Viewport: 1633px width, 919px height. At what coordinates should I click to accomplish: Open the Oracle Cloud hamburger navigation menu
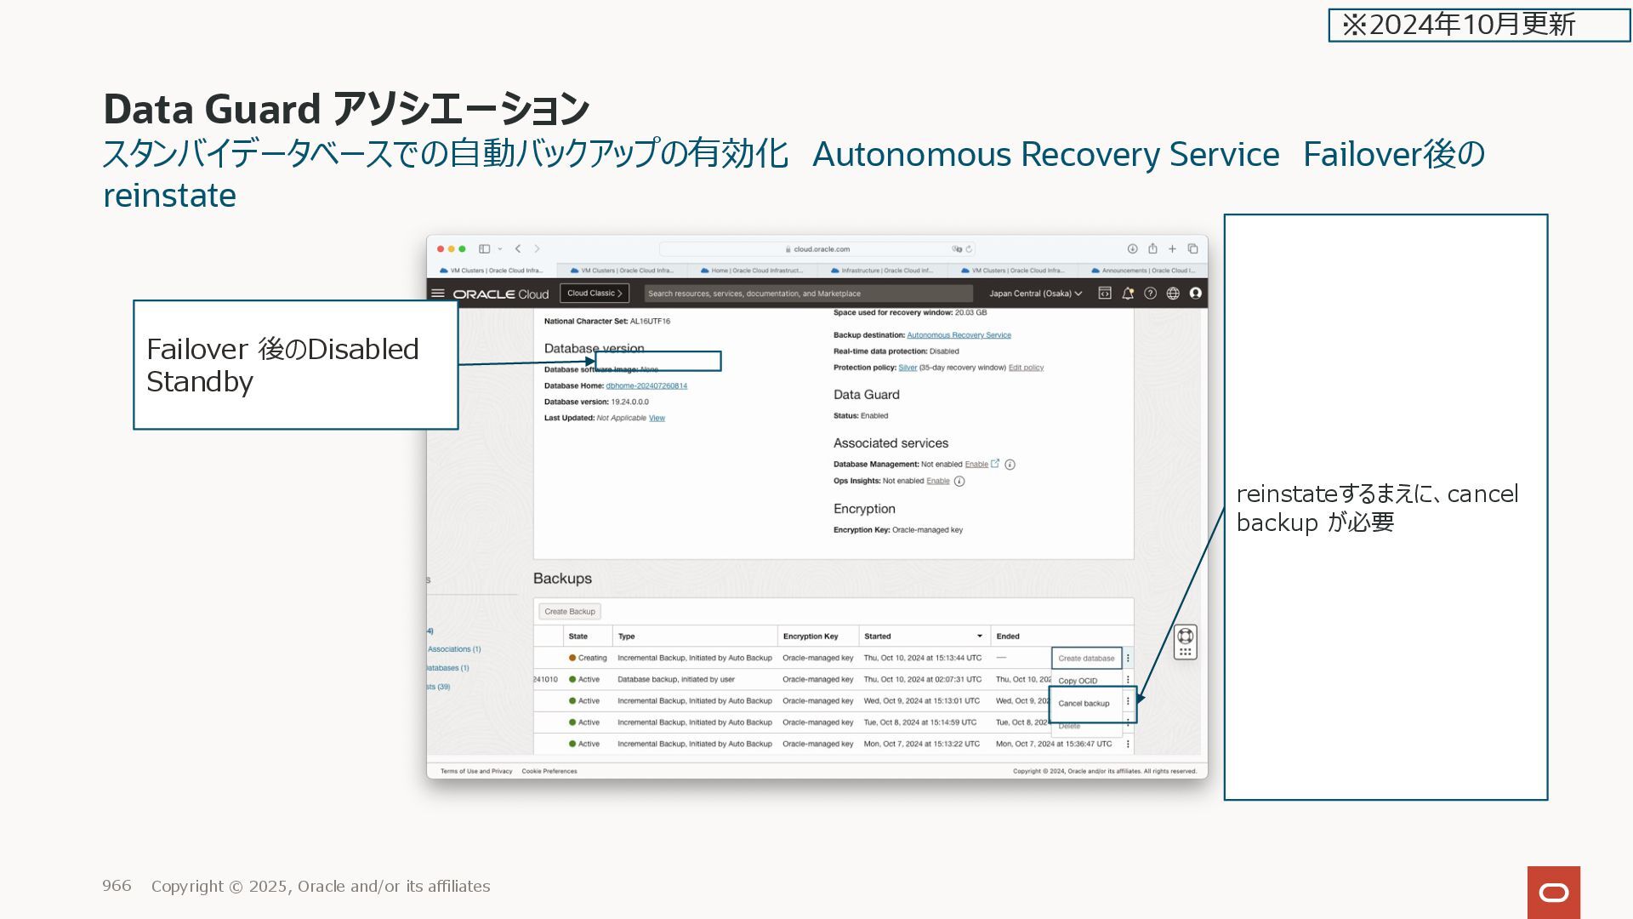tap(438, 294)
